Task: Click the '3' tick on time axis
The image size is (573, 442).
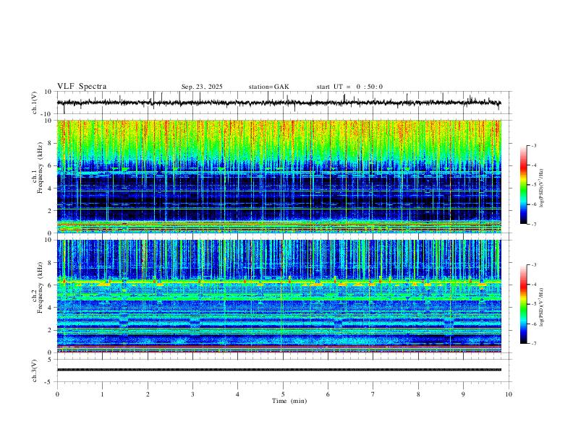Action: [x=192, y=394]
